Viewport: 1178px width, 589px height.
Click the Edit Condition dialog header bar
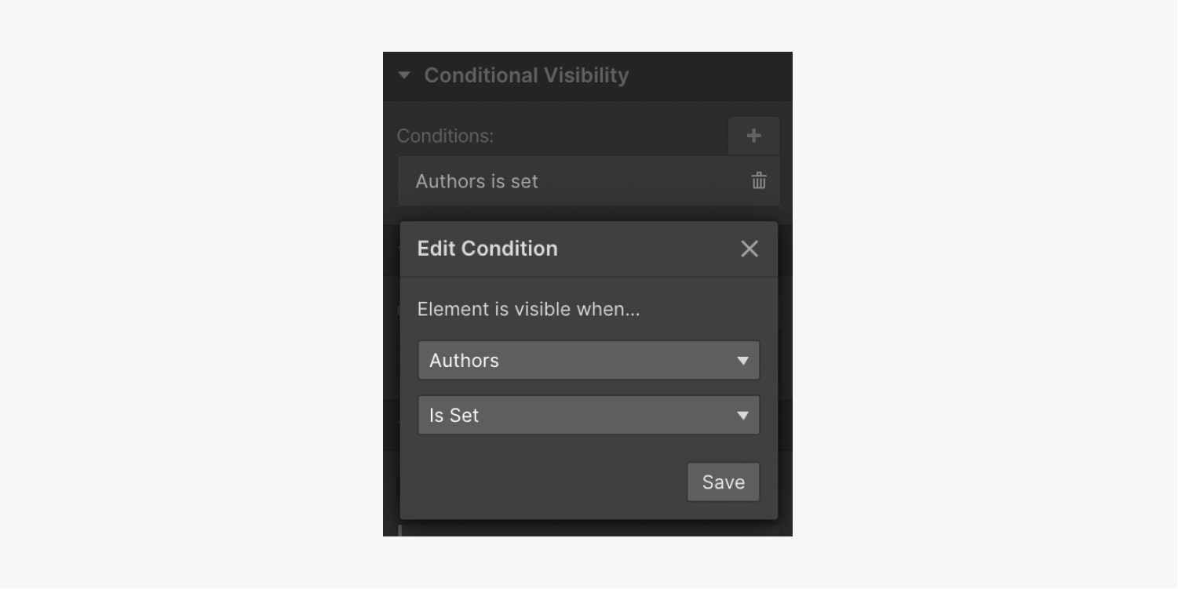[589, 249]
